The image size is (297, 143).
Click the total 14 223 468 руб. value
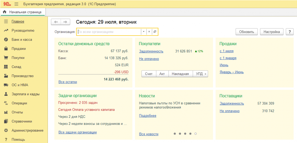click(x=116, y=79)
